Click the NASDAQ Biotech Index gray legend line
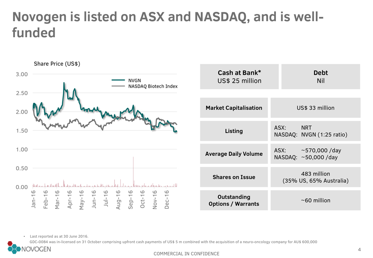This screenshot has width=373, height=258. point(118,86)
